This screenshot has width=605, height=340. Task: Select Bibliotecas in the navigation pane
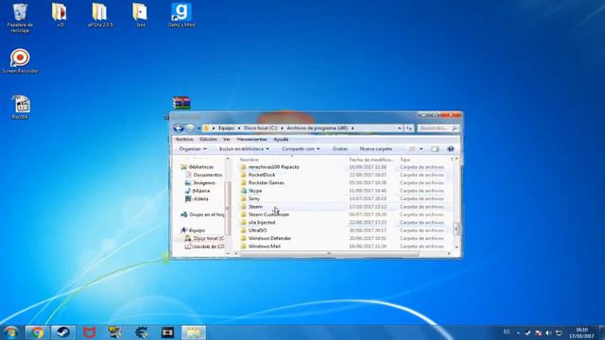198,167
